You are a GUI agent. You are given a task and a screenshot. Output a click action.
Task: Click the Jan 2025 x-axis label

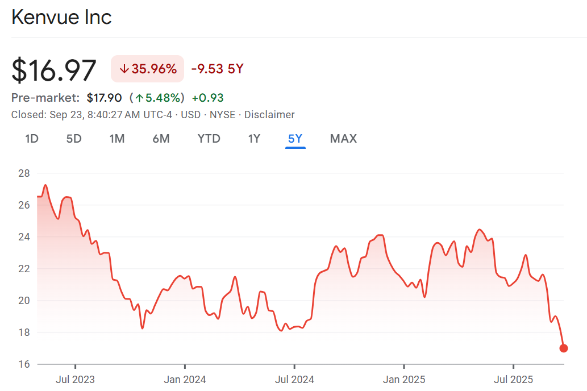point(403,379)
